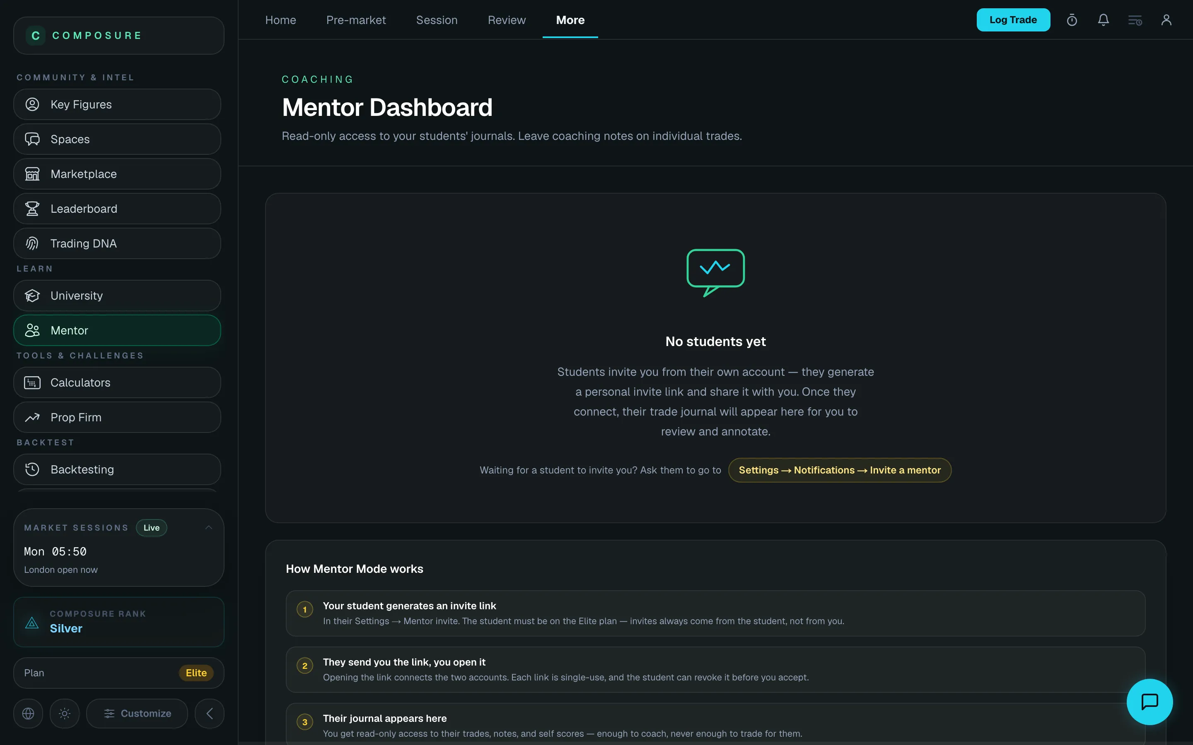This screenshot has width=1193, height=745.
Task: Click the 'London open now' status text
Action: point(60,570)
